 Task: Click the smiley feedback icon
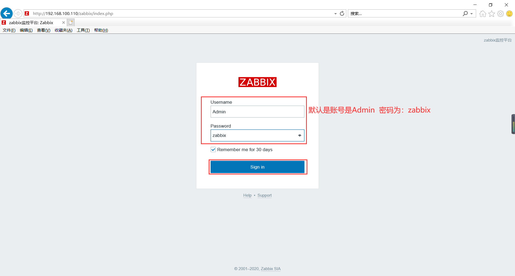coord(509,14)
